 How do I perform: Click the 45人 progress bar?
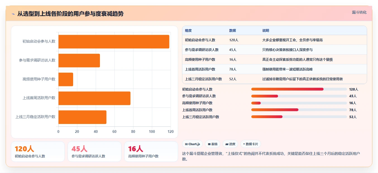299,96
